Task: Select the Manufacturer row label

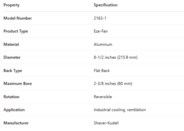Action: (x=16, y=123)
